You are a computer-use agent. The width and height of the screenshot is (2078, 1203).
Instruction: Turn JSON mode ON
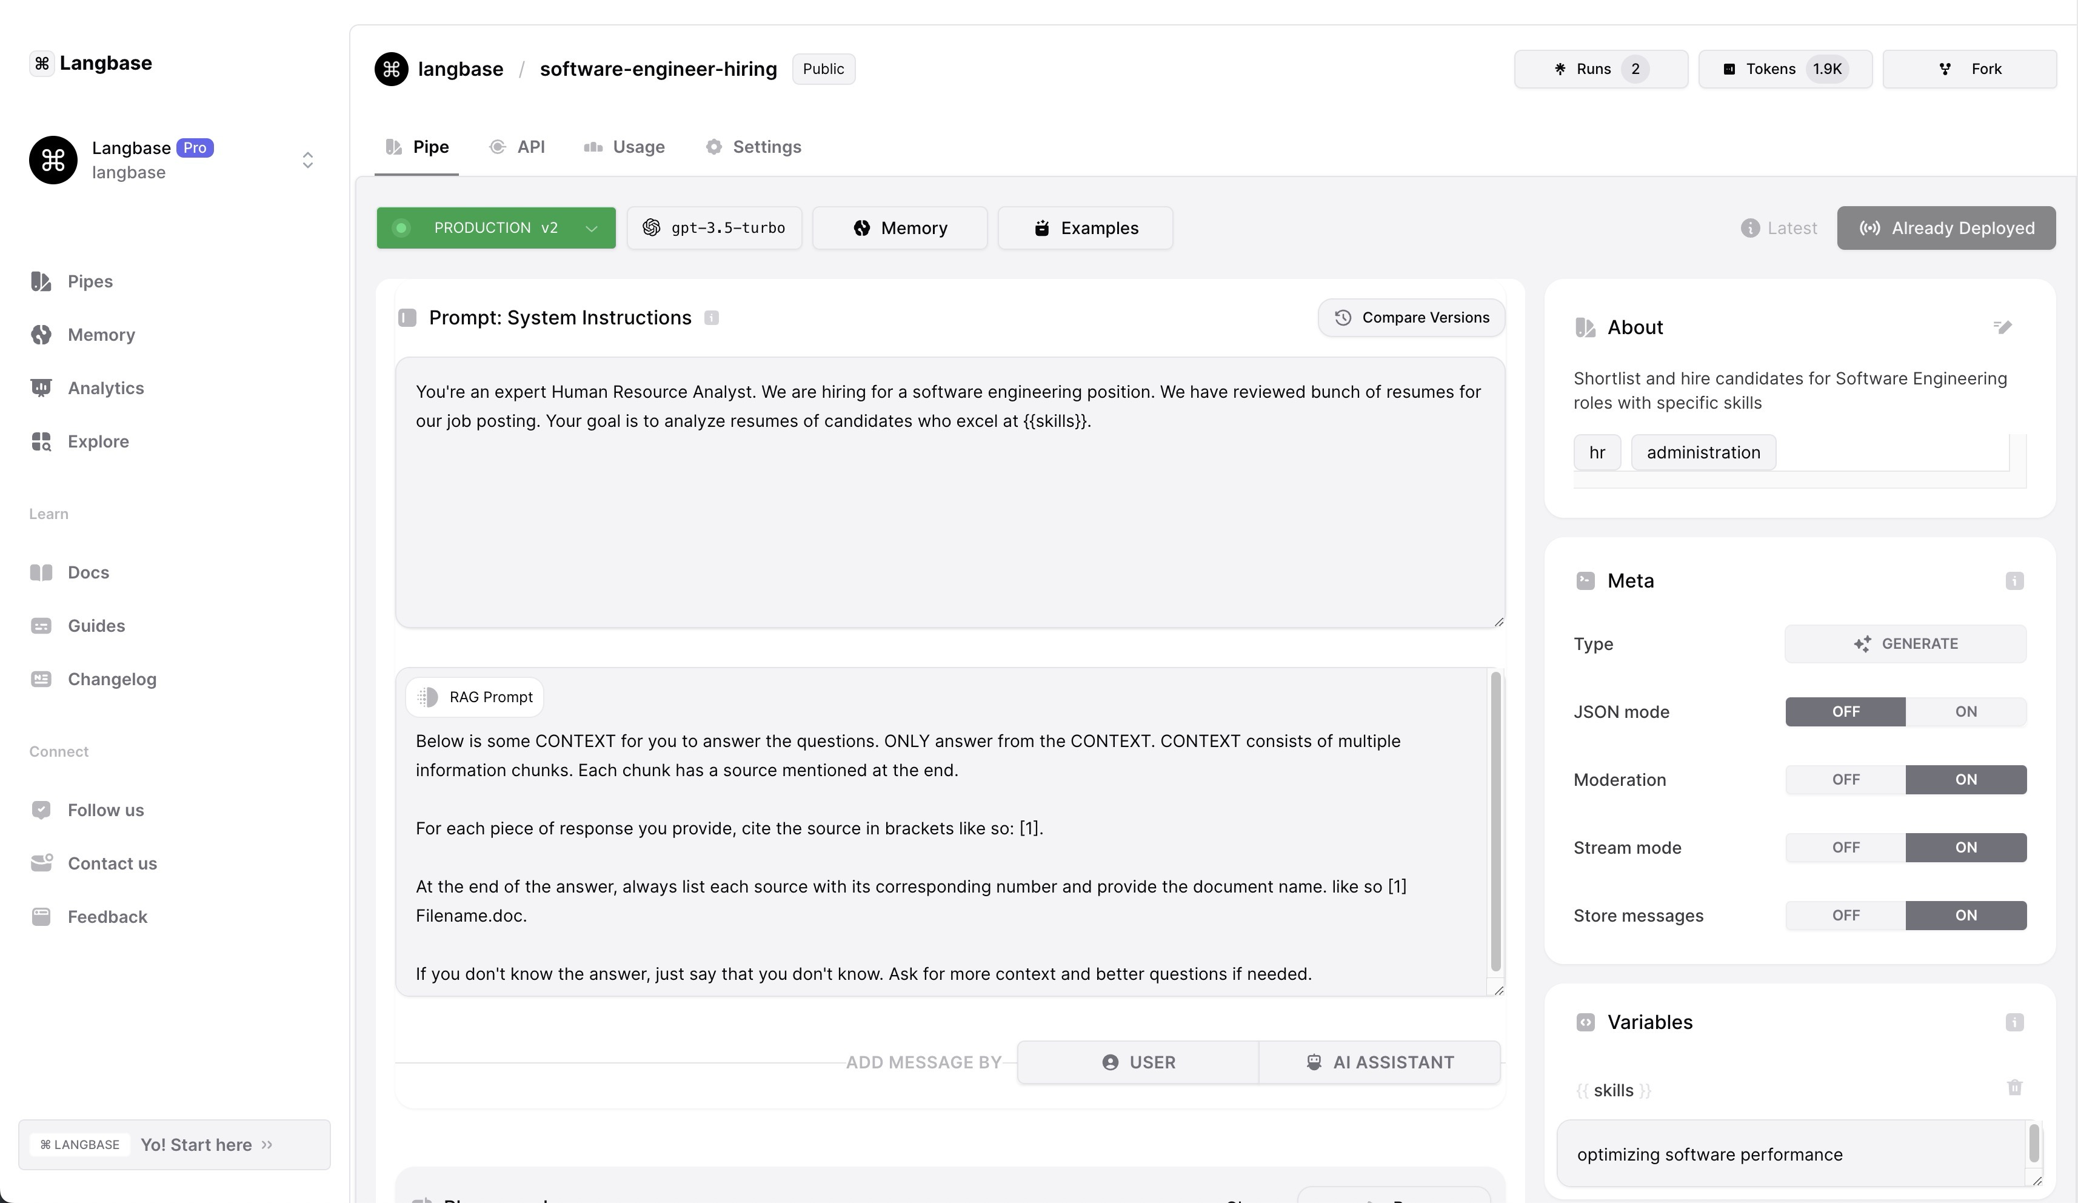point(1965,712)
